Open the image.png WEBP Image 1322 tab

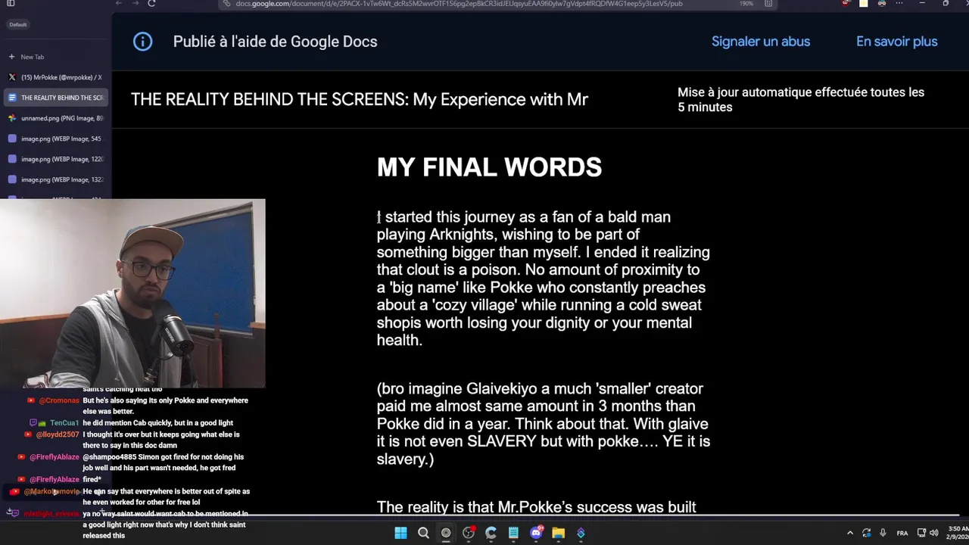tap(55, 179)
